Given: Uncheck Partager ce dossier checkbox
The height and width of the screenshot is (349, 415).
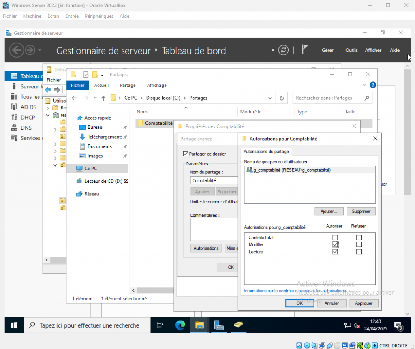Looking at the screenshot, I should [186, 154].
